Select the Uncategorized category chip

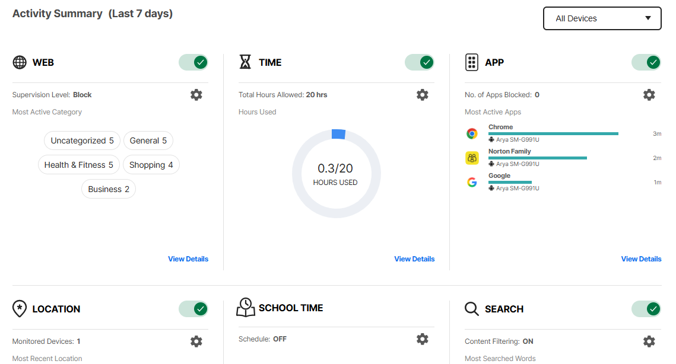tap(82, 141)
